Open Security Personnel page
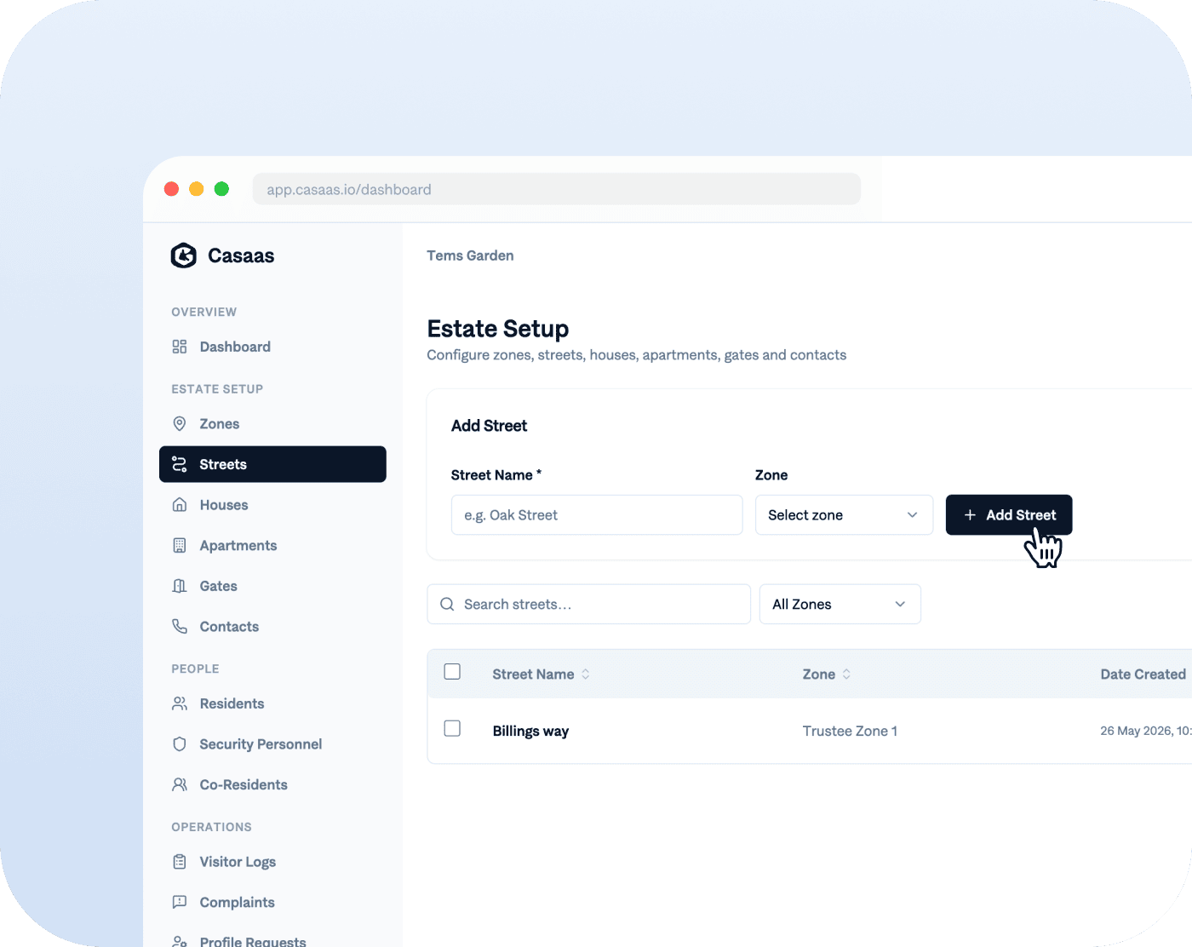 272,744
